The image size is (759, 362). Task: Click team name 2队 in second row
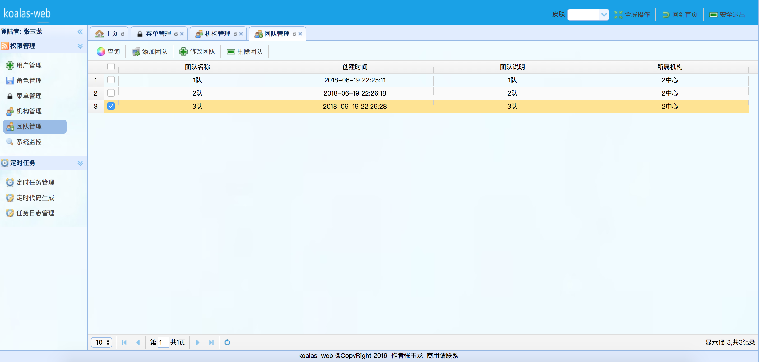(x=197, y=93)
